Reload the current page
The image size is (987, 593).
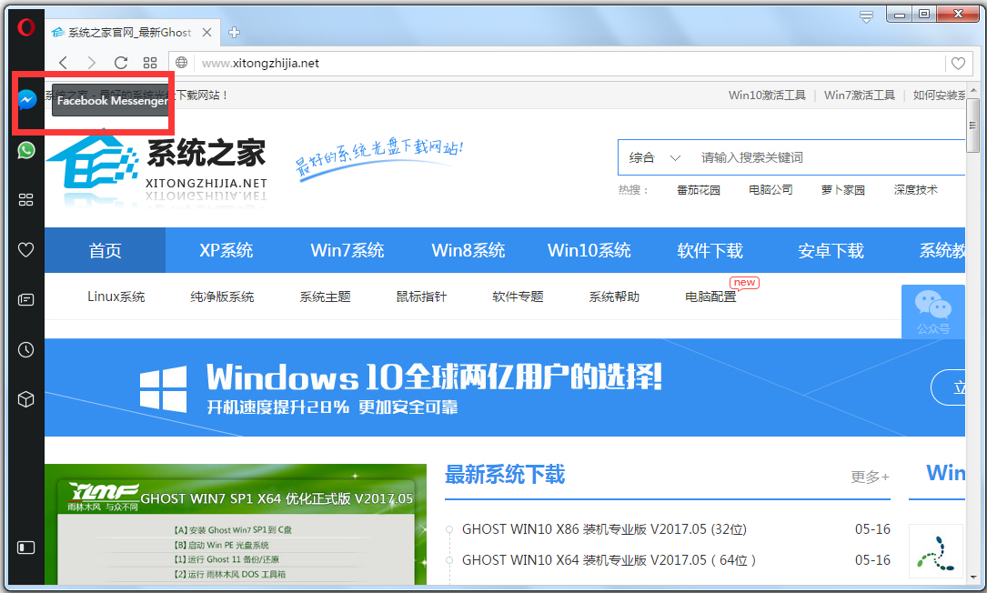(121, 63)
